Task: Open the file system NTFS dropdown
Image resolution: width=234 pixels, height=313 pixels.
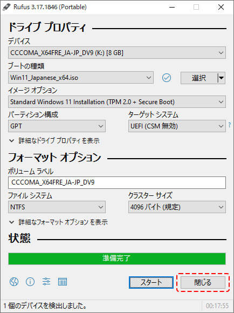Action: [x=57, y=207]
